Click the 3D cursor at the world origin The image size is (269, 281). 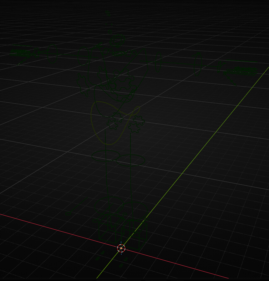tap(121, 248)
